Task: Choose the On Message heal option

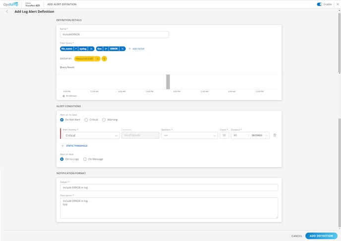Action: pos(85,159)
